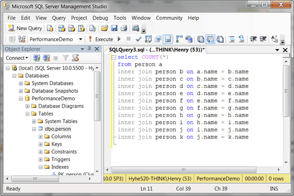The width and height of the screenshot is (294, 196).
Task: Open the Tools menu
Action: [x=120, y=18]
